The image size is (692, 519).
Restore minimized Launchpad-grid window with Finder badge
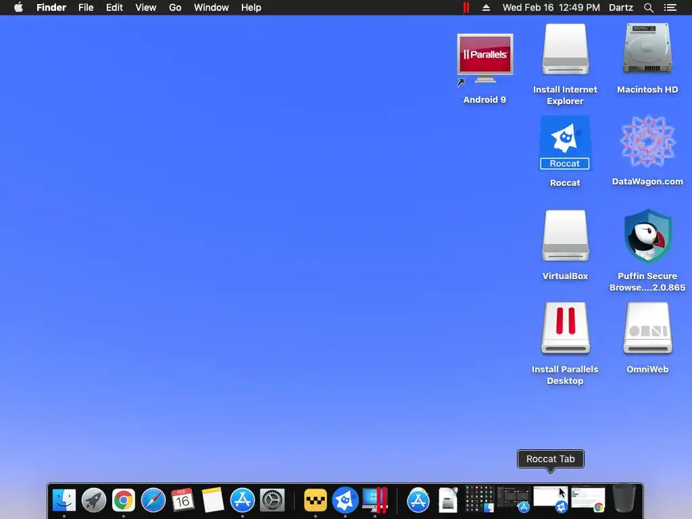click(x=479, y=499)
